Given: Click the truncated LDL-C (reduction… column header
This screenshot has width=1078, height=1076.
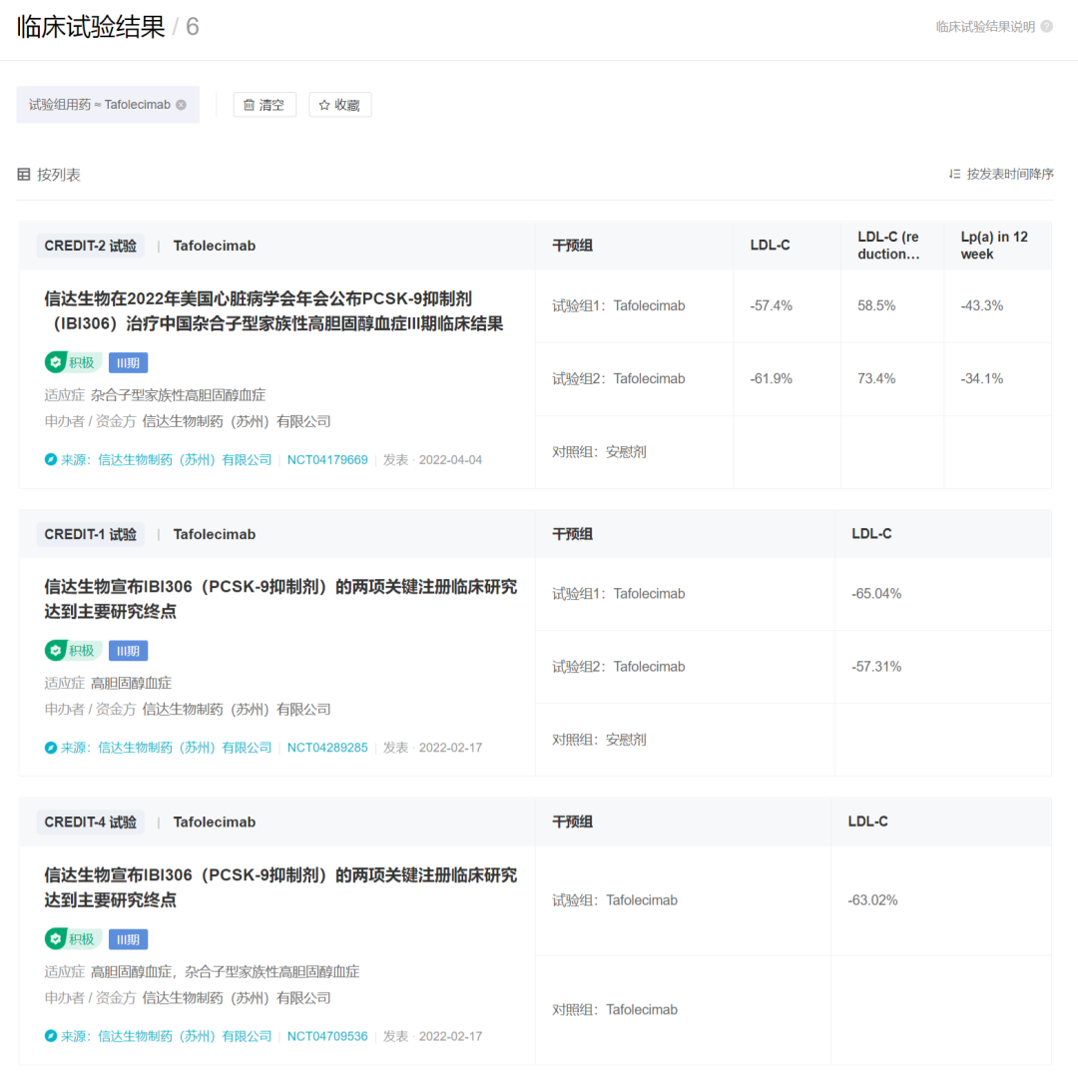Looking at the screenshot, I should point(888,246).
